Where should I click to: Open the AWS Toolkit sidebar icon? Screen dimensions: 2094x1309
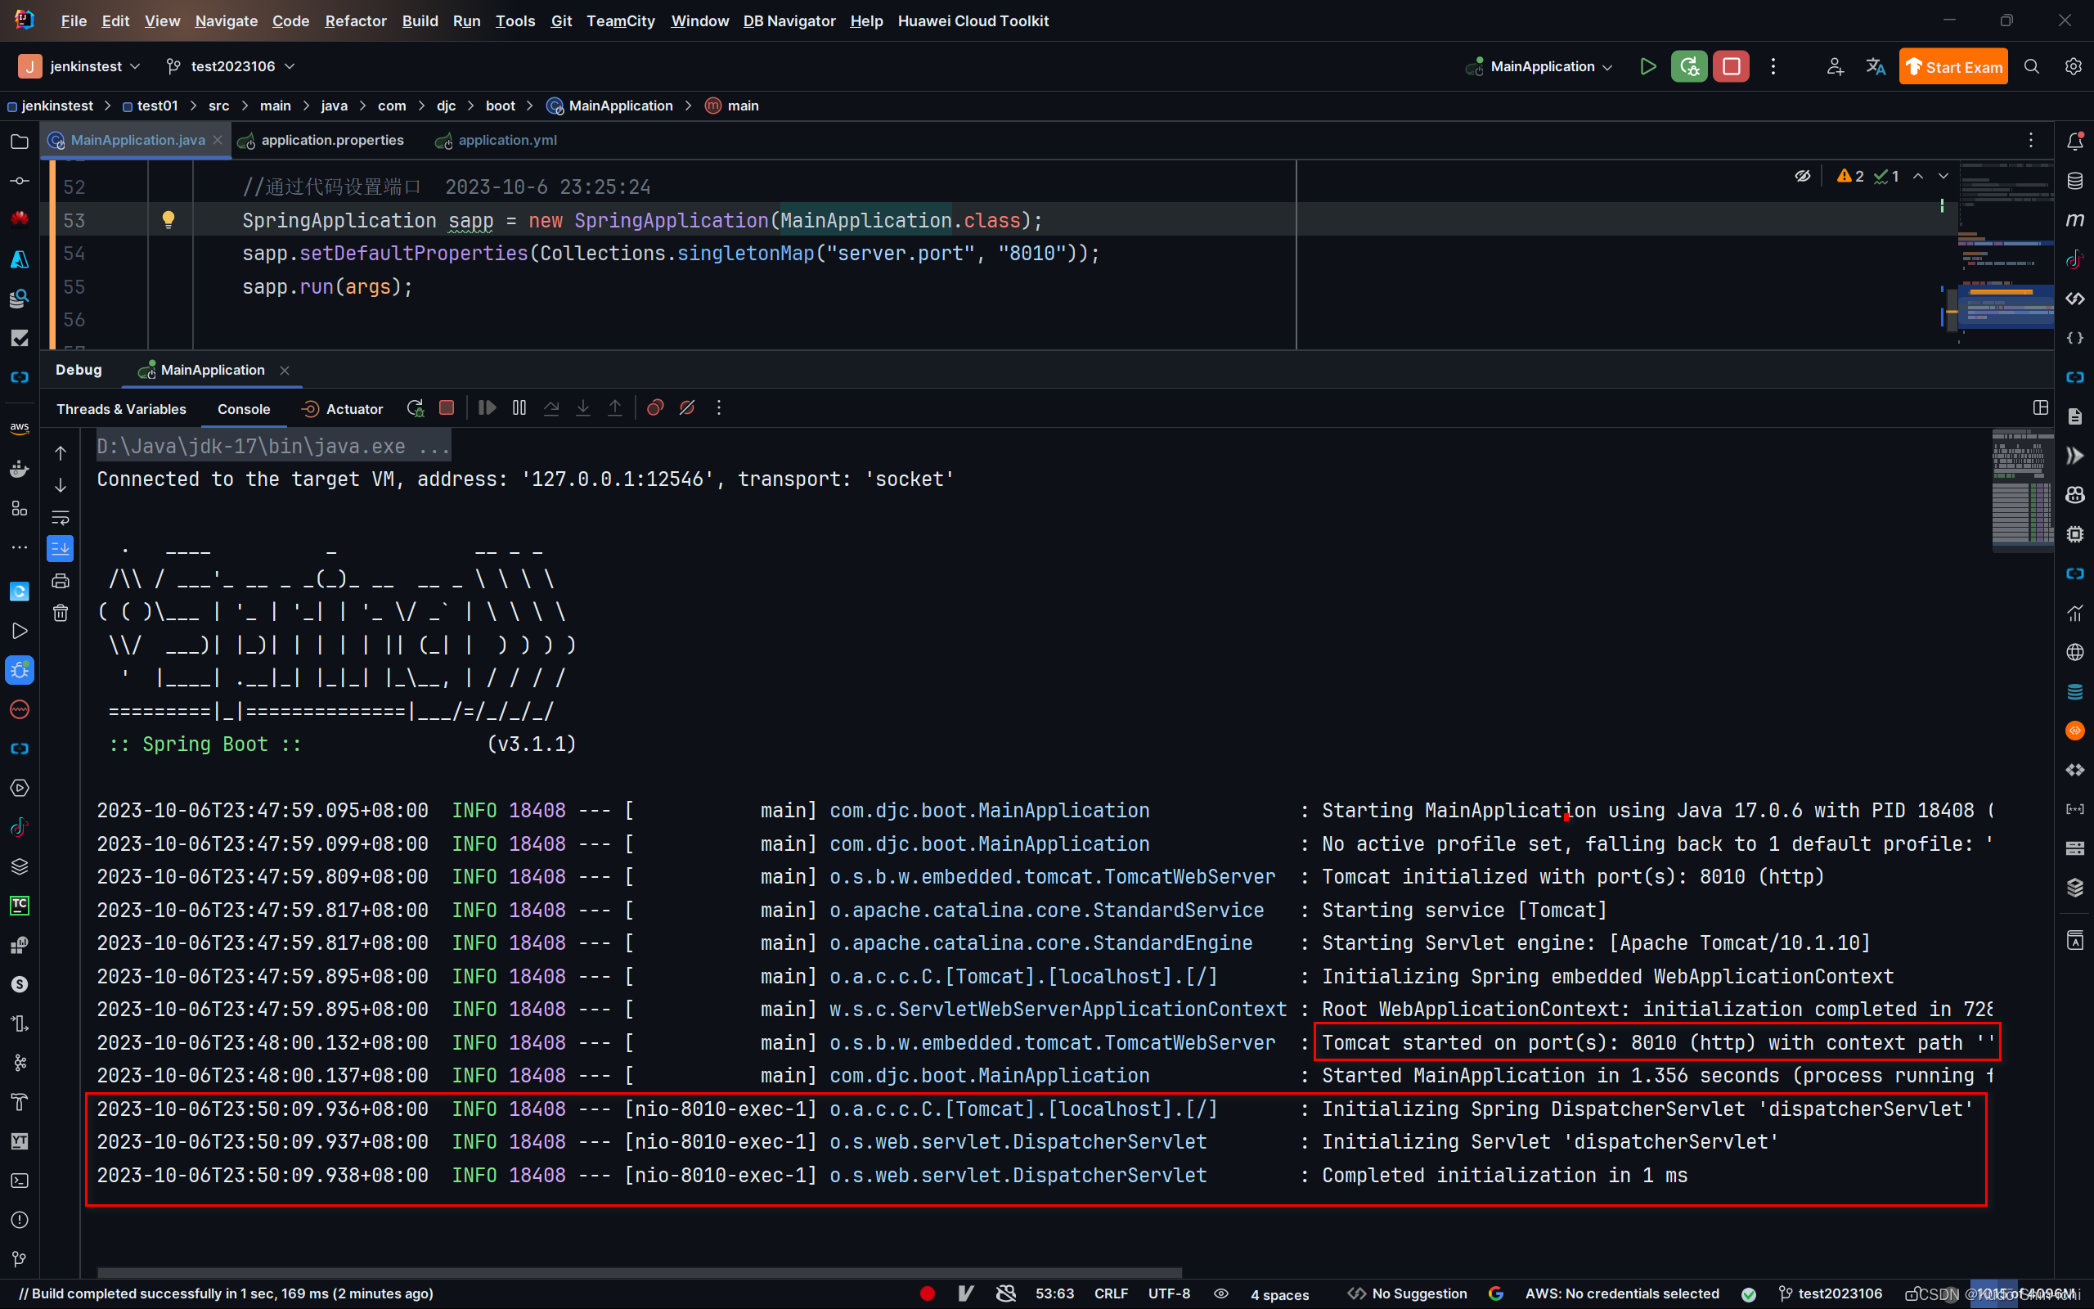coord(19,428)
